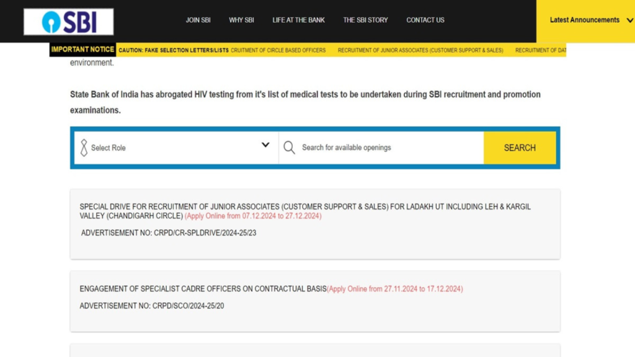Open the Junior Associates ticker notice
Viewport: 635px width, 357px height.
click(420, 50)
